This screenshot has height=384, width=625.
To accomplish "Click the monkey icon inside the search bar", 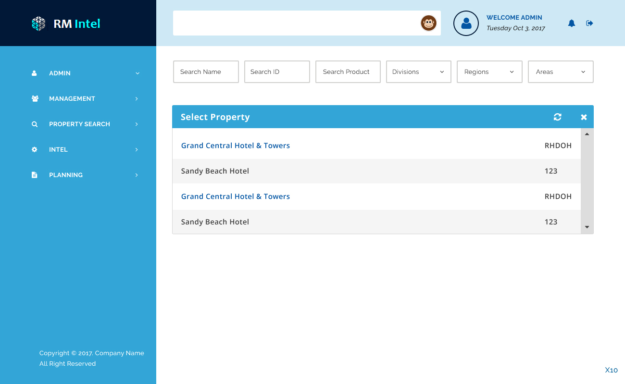I will [x=428, y=23].
